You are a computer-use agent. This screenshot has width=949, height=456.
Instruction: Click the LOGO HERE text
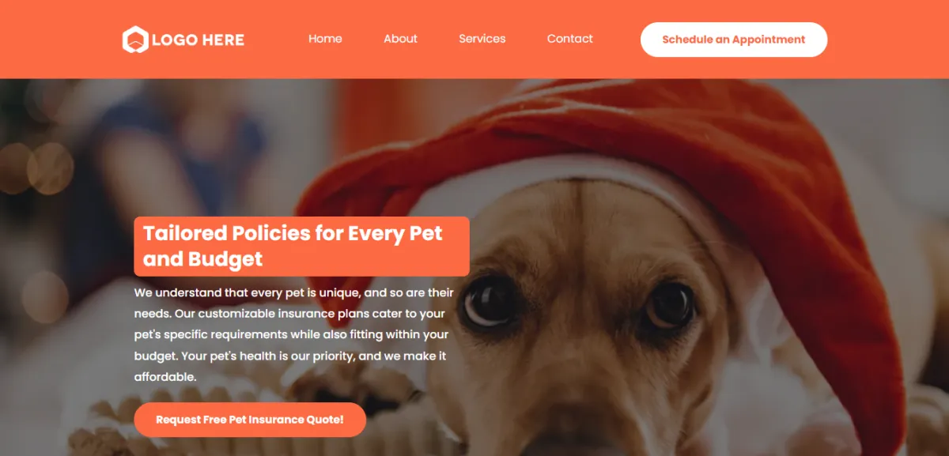(198, 40)
